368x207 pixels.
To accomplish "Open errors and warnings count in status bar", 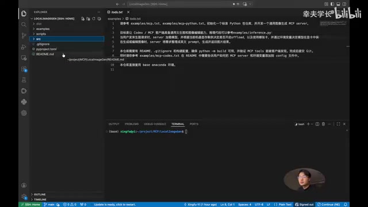I will 70,205.
